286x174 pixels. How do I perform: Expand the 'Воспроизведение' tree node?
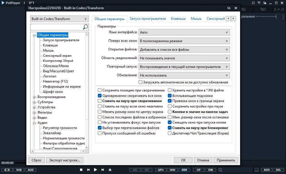click(34, 97)
